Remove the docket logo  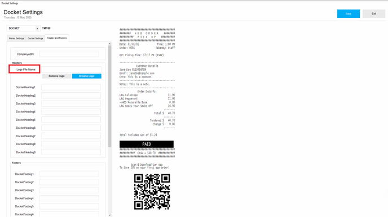56,76
